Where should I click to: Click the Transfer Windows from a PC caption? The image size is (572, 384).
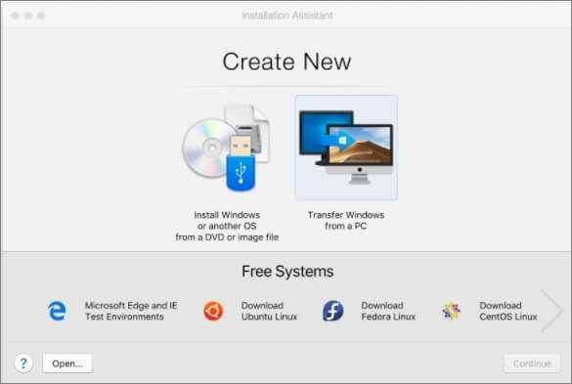click(x=346, y=220)
